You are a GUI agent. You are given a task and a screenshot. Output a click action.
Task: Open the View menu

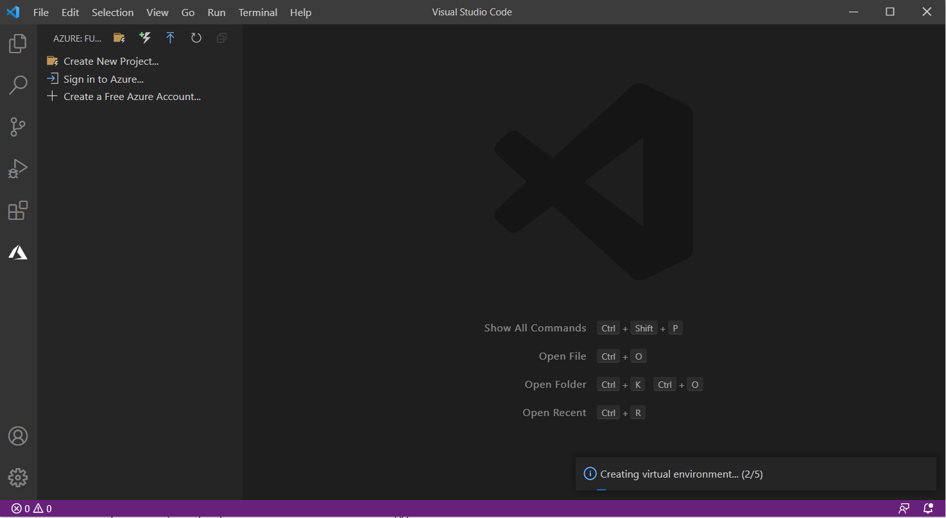(157, 12)
